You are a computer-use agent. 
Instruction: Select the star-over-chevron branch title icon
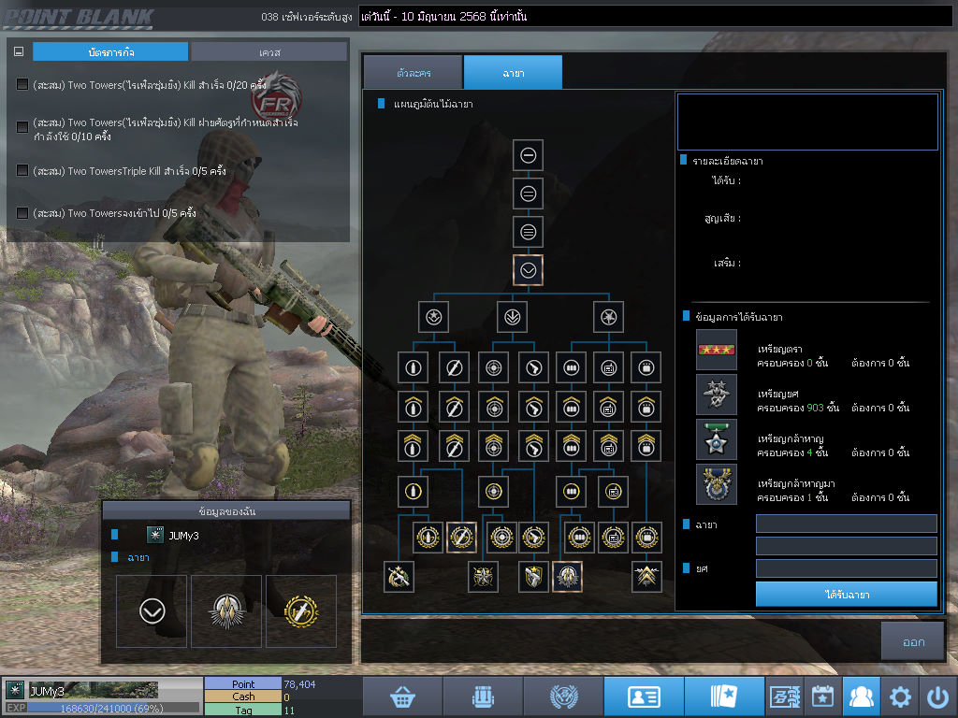434,317
